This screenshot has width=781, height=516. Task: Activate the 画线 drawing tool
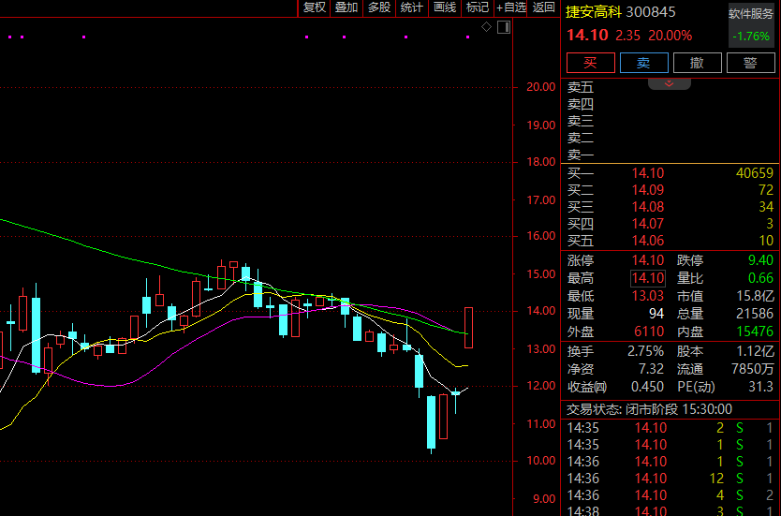click(445, 7)
